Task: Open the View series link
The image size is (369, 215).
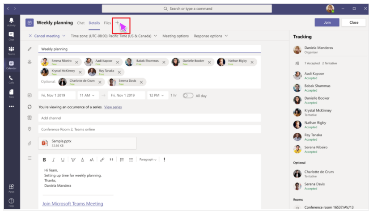Action: (x=113, y=107)
